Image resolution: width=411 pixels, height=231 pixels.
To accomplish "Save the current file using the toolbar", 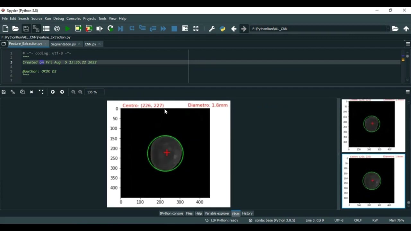I will coord(26,29).
